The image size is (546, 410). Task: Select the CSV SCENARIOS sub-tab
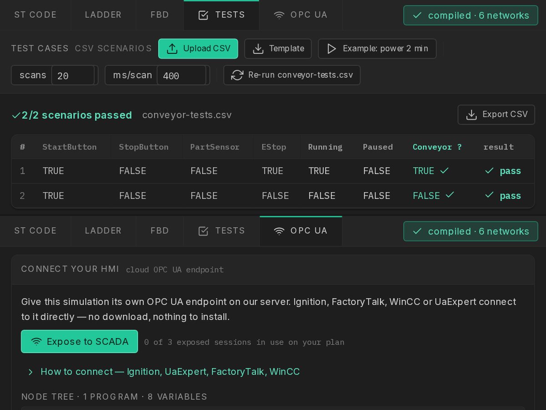[113, 48]
